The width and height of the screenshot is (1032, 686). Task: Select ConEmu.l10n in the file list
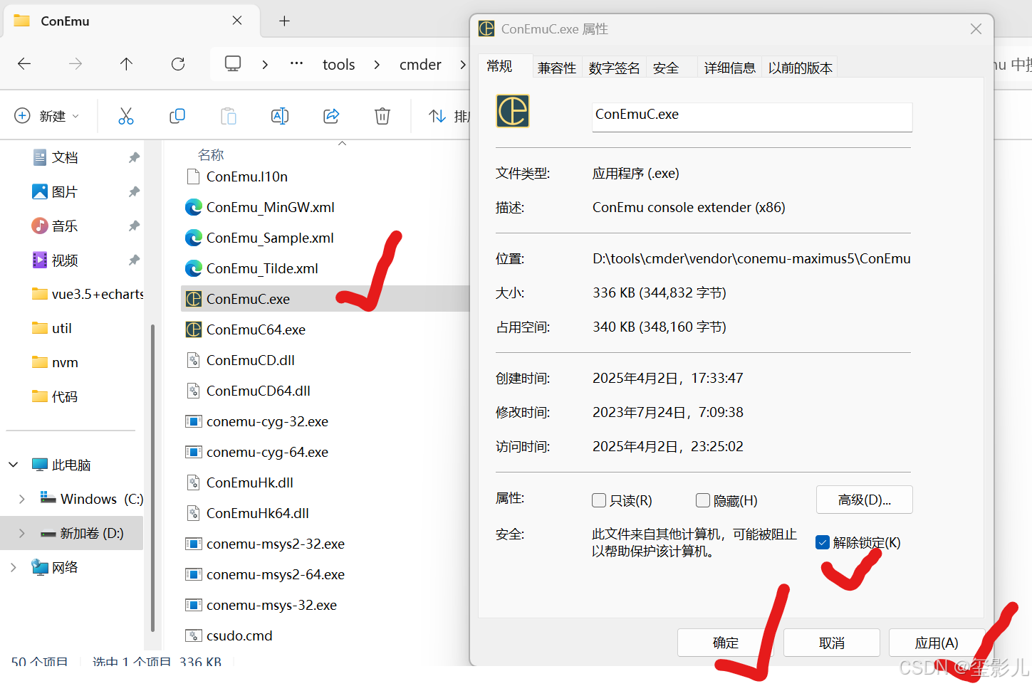(x=246, y=176)
